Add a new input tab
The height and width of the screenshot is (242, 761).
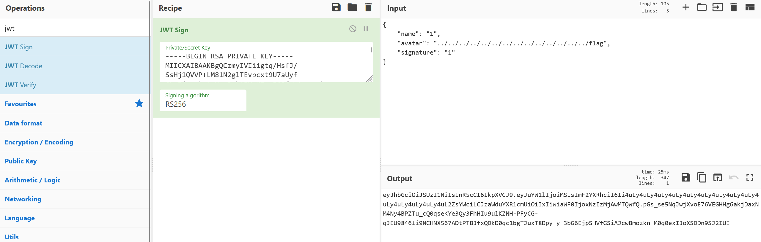[686, 7]
